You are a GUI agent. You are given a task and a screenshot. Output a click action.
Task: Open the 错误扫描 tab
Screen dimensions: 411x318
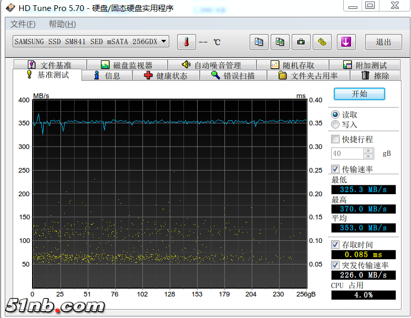point(233,76)
